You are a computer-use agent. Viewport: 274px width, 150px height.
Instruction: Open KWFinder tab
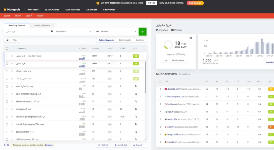point(33,10)
